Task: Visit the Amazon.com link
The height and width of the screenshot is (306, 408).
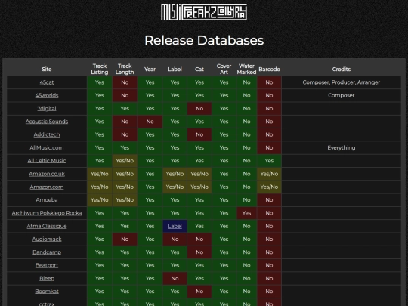Action: (x=47, y=187)
